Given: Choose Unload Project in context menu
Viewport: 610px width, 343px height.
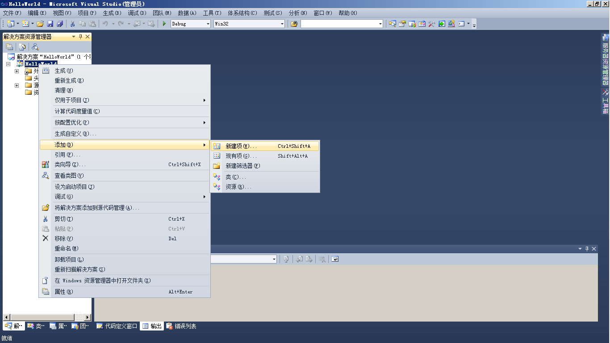Looking at the screenshot, I should (125, 259).
